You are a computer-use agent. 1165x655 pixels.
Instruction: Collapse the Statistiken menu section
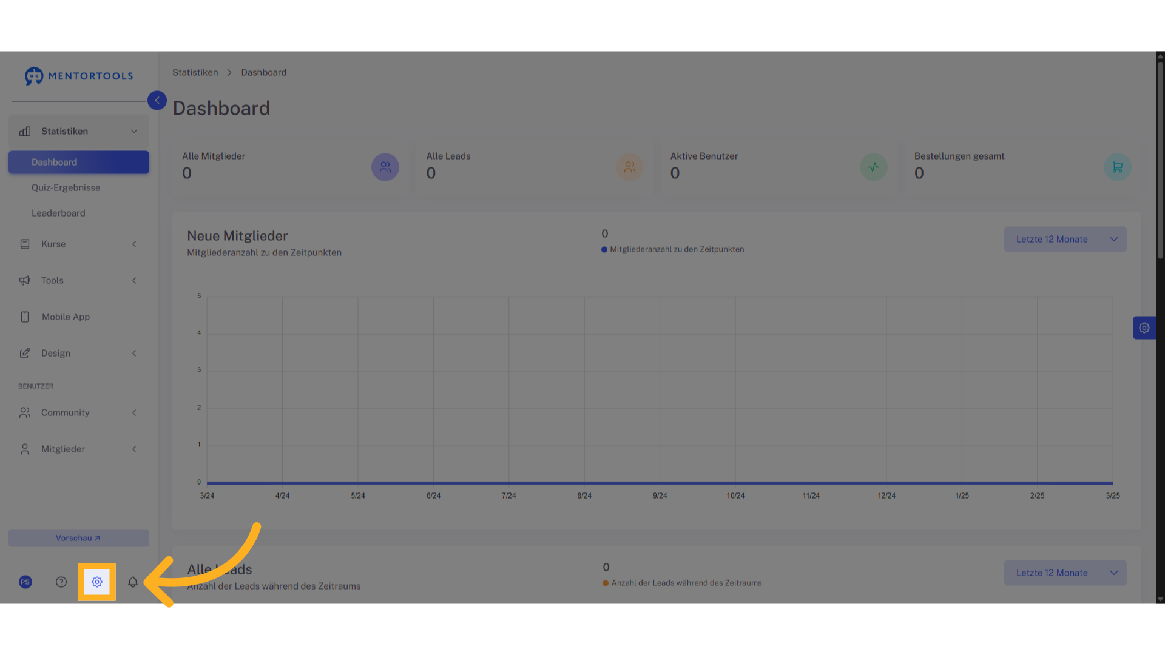click(79, 132)
